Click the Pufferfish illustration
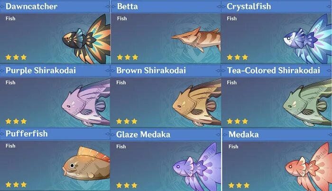 86,164
